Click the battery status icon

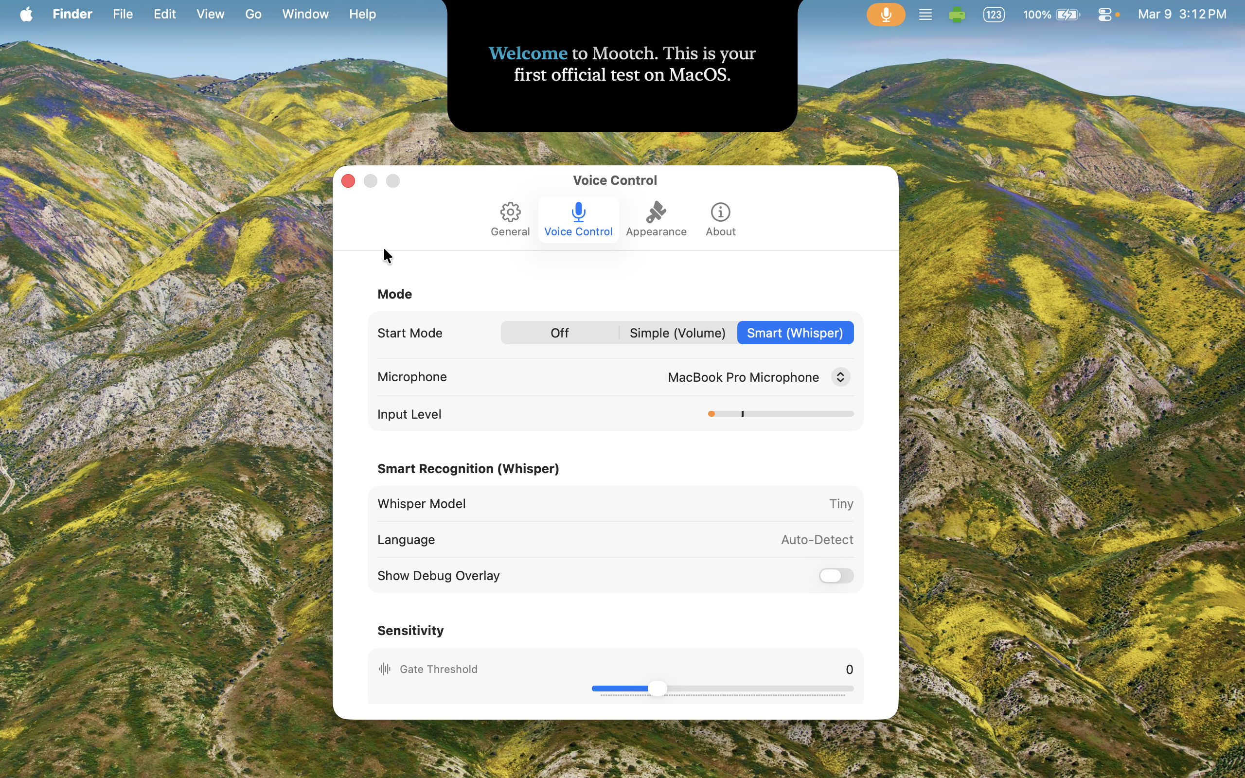(1068, 15)
